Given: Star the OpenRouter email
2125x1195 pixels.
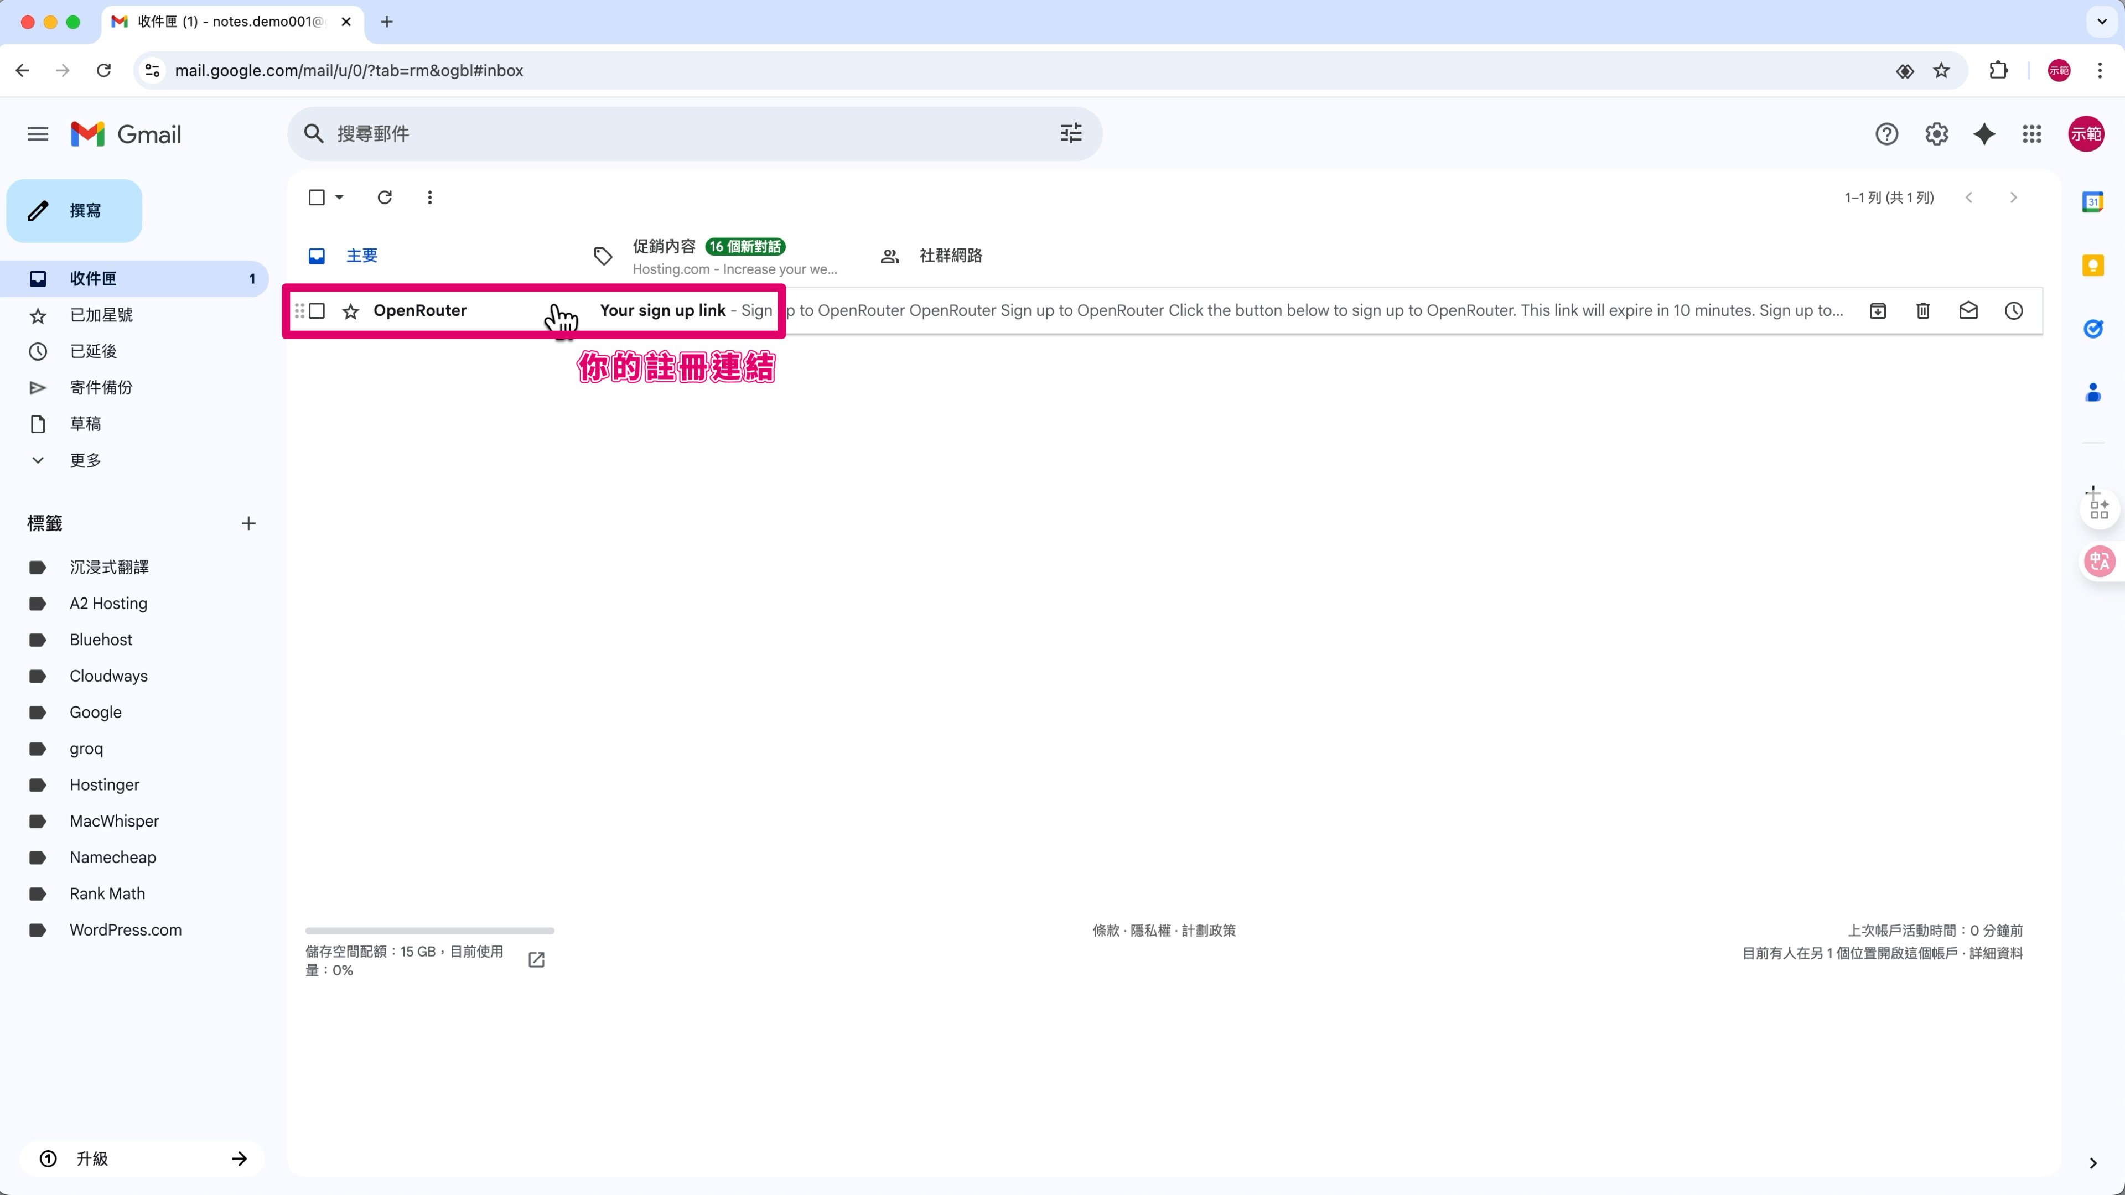Looking at the screenshot, I should pyautogui.click(x=351, y=311).
